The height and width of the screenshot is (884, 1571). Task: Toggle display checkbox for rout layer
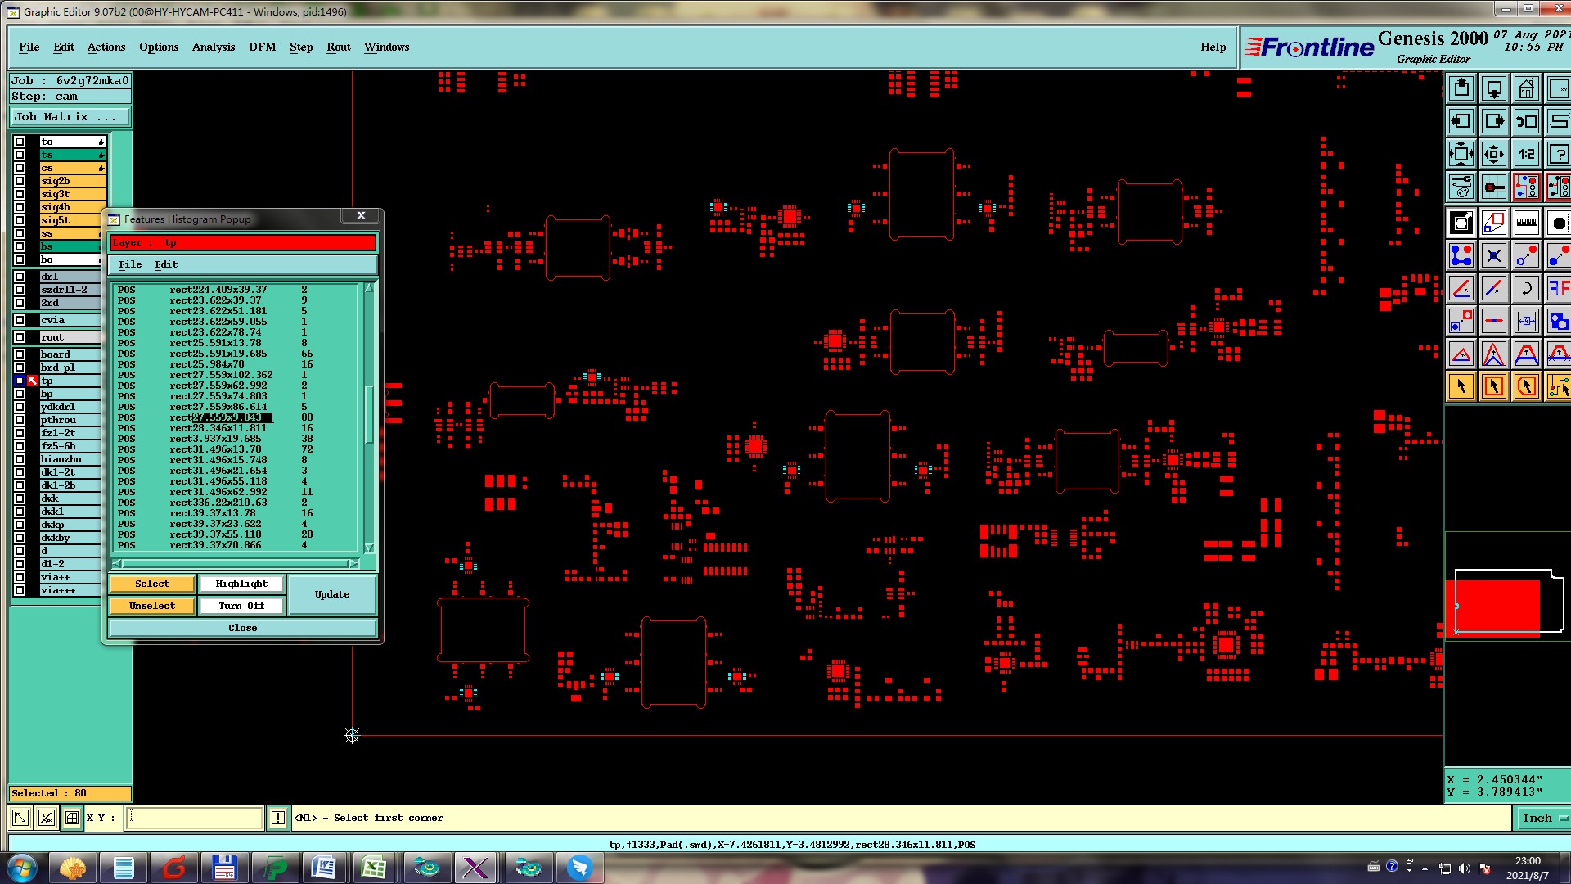(x=20, y=337)
